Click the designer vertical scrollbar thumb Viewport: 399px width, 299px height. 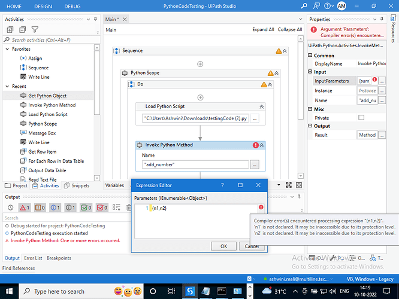[x=301, y=80]
